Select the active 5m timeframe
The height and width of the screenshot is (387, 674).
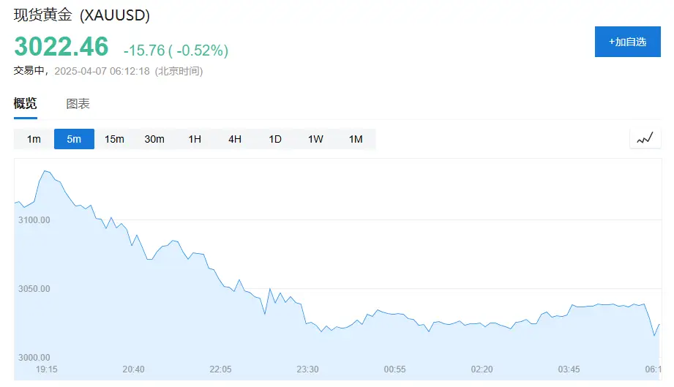[x=74, y=139]
